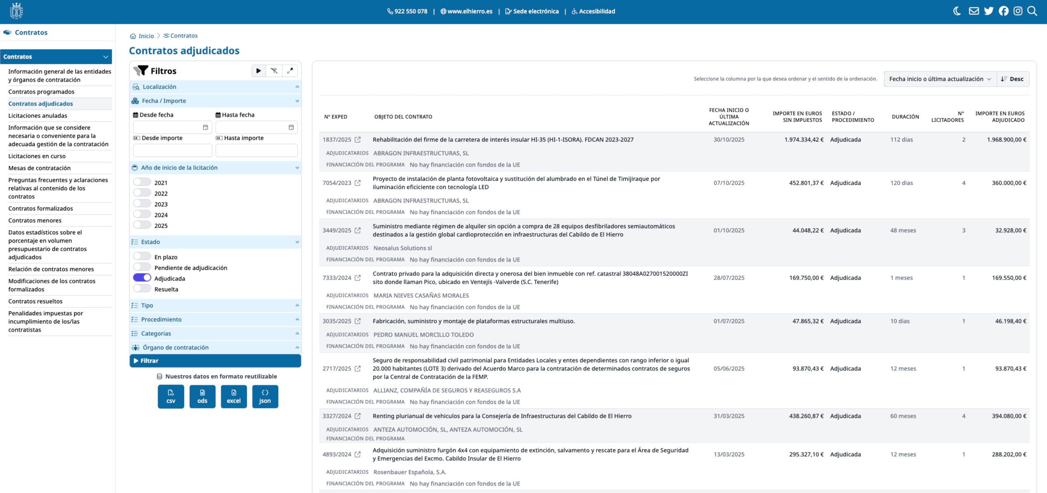Open Licitaciones en curso menu entry

[x=37, y=156]
